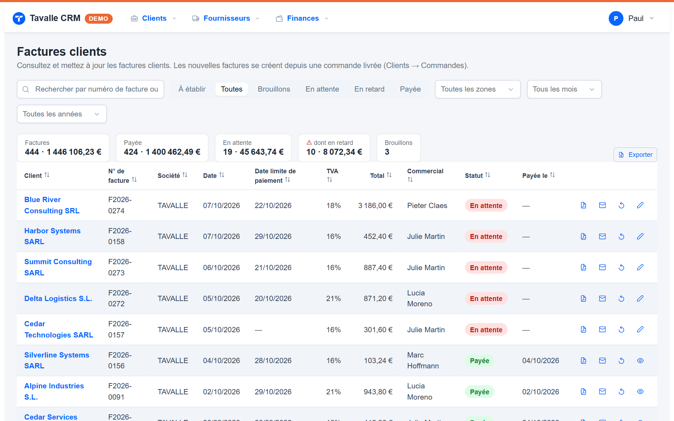Email the Silverline Systems invoice

(x=602, y=361)
